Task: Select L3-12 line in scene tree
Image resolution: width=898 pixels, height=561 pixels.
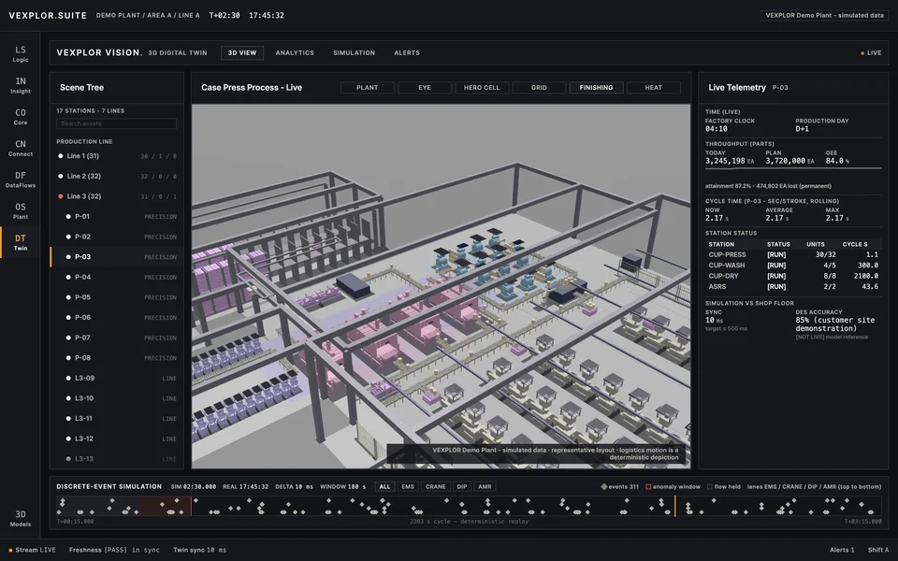Action: tap(117, 439)
